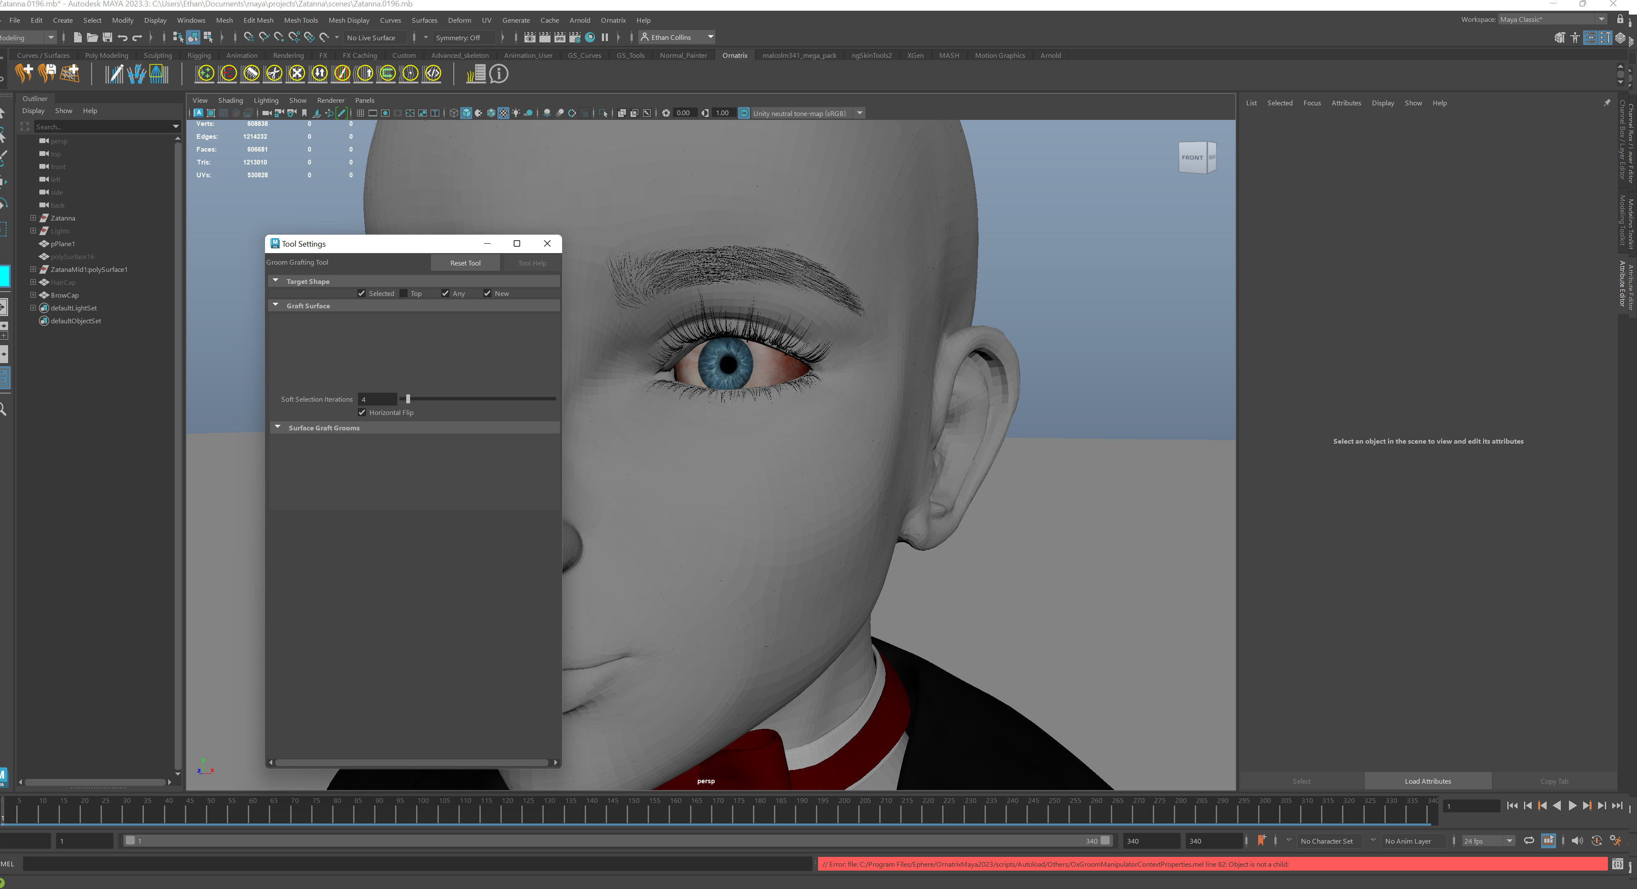
Task: Expand the BrowCap node in Outliner
Action: point(33,295)
